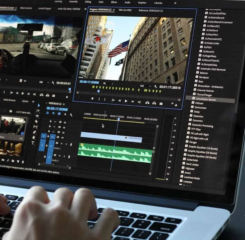Click timeline playhead at 00:00:17
The height and width of the screenshot is (240, 245).
[118, 119]
